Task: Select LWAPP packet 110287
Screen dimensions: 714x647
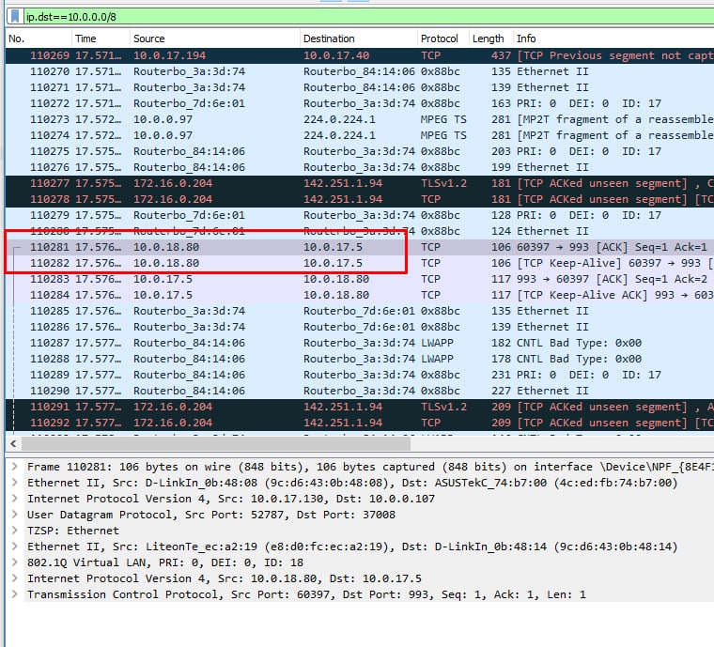Action: coord(360,343)
